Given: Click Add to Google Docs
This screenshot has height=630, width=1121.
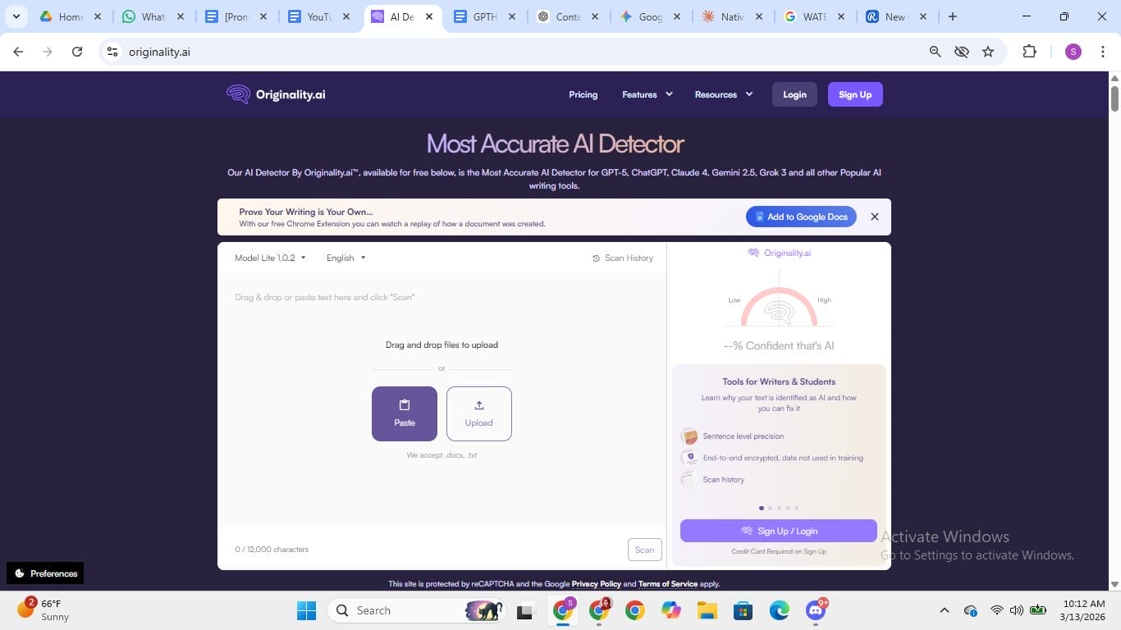Looking at the screenshot, I should [801, 217].
